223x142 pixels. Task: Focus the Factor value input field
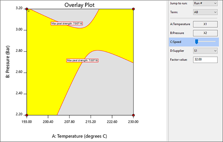[205, 60]
